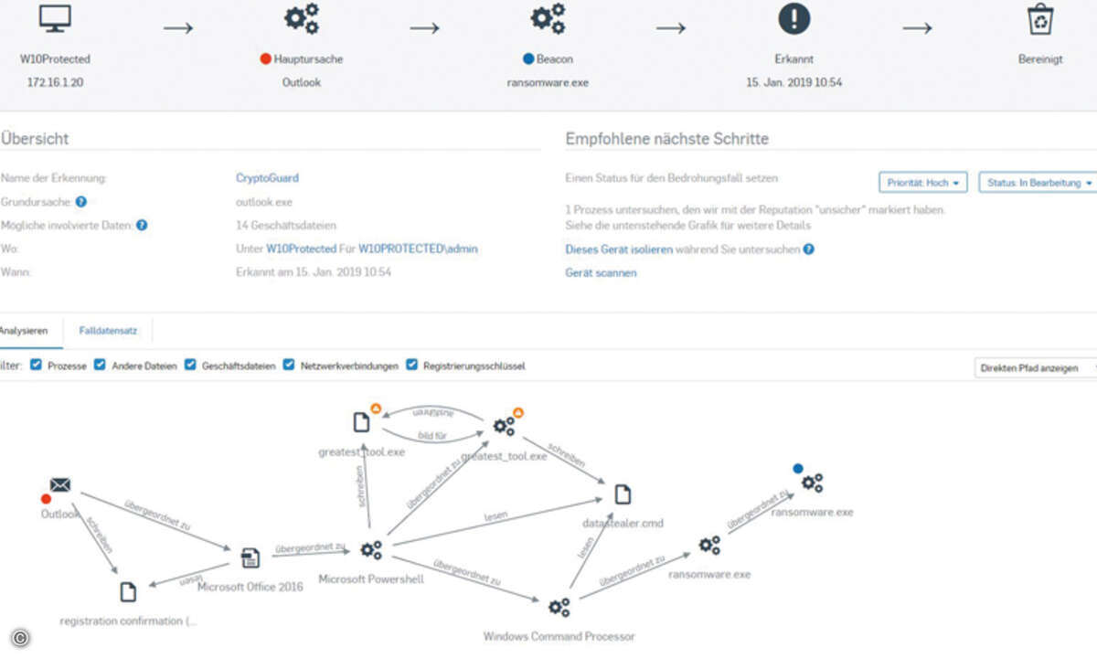Screen dimensions: 1097x658
Task: Switch to the Falldatensatz tab
Action: [108, 330]
